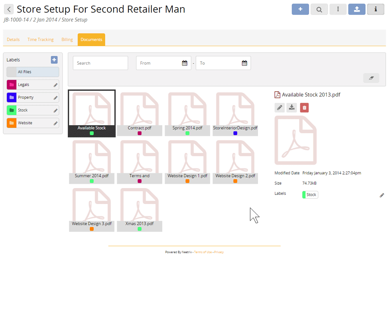This screenshot has height=312, width=388.
Task: Select the Spring 2014.pdf thumbnail
Action: coord(187,114)
